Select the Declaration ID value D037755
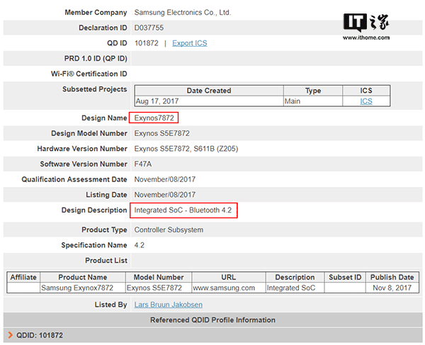This screenshot has height=345, width=425. [149, 28]
